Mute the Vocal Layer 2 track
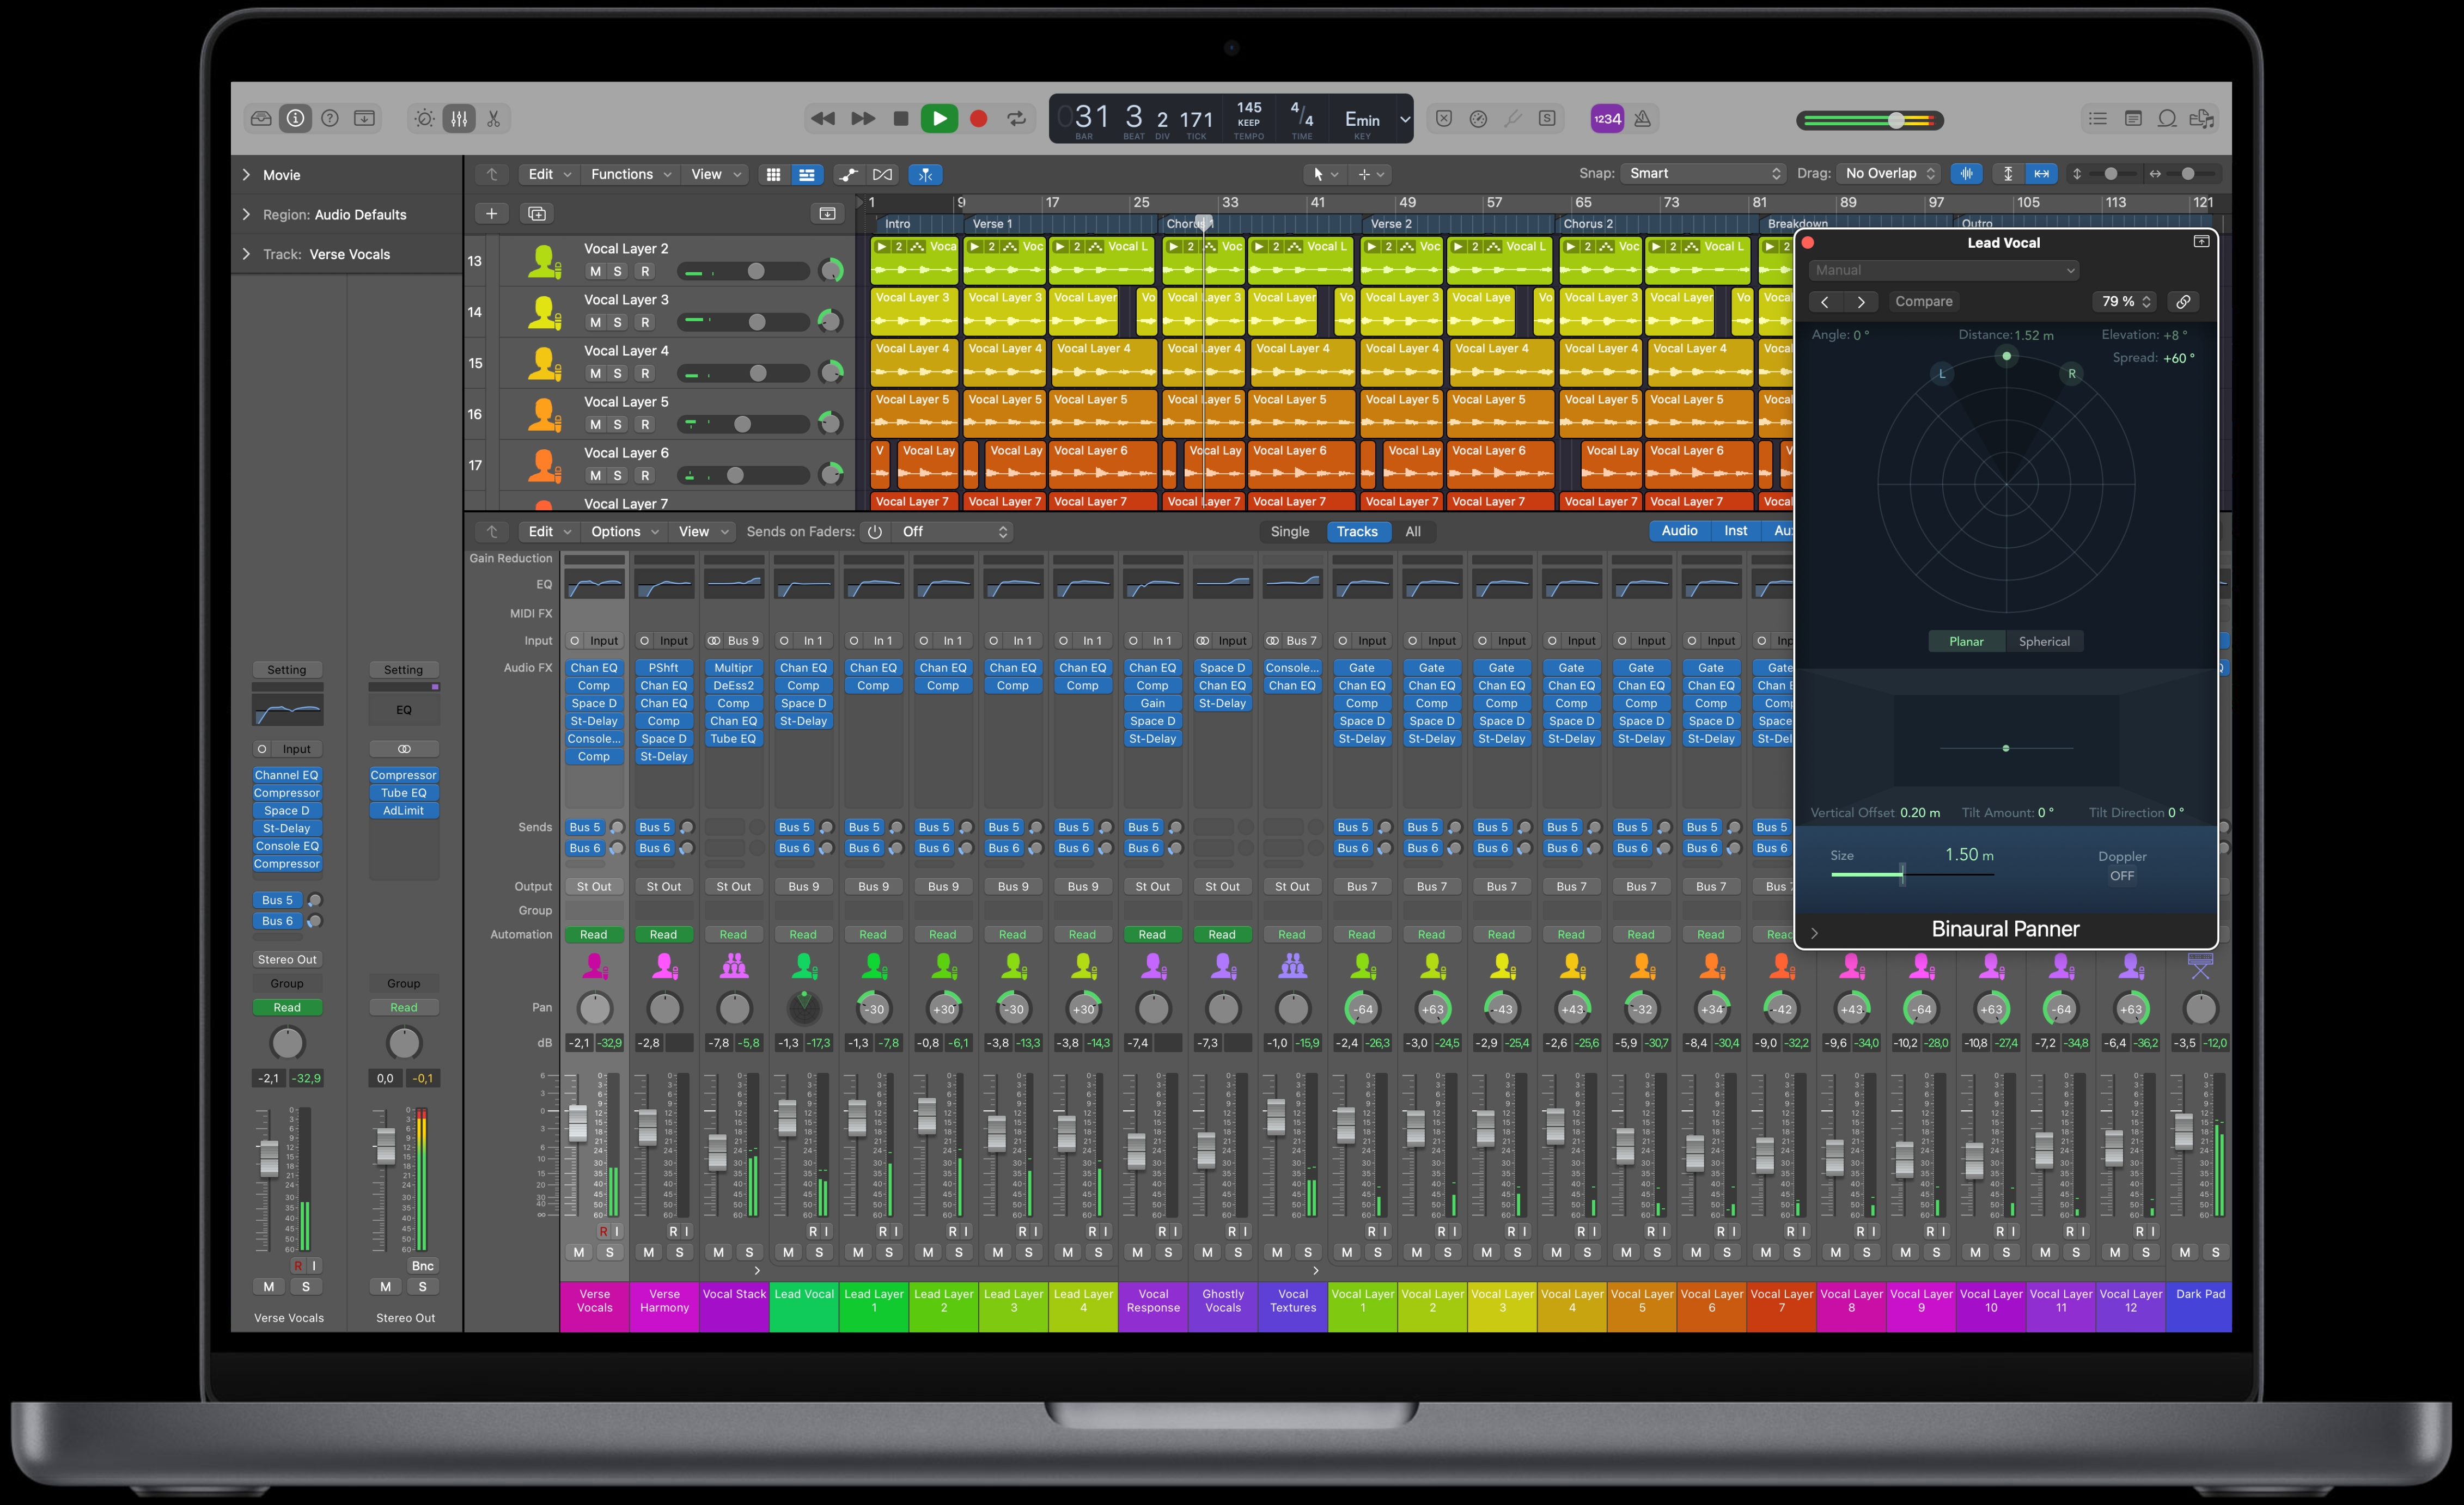This screenshot has width=2464, height=1505. [595, 271]
